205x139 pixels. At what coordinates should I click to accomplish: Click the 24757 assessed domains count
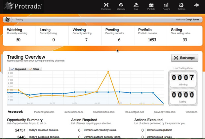20,130
